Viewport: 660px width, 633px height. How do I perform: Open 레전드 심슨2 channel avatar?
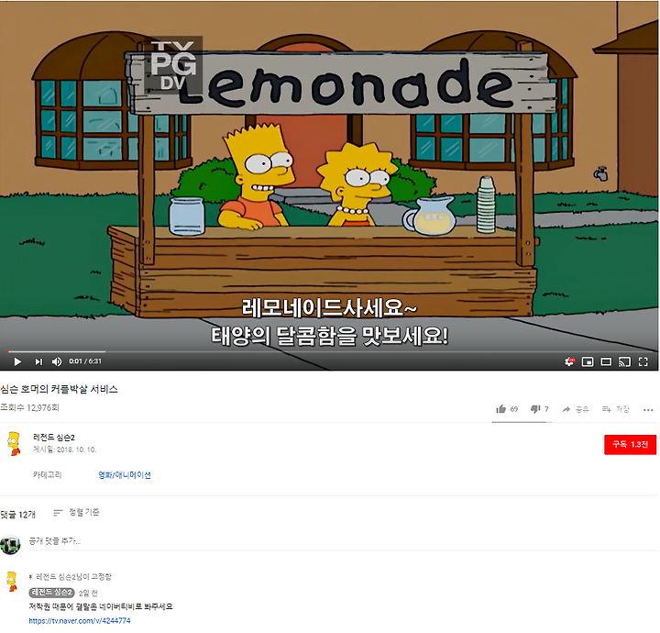[14, 443]
